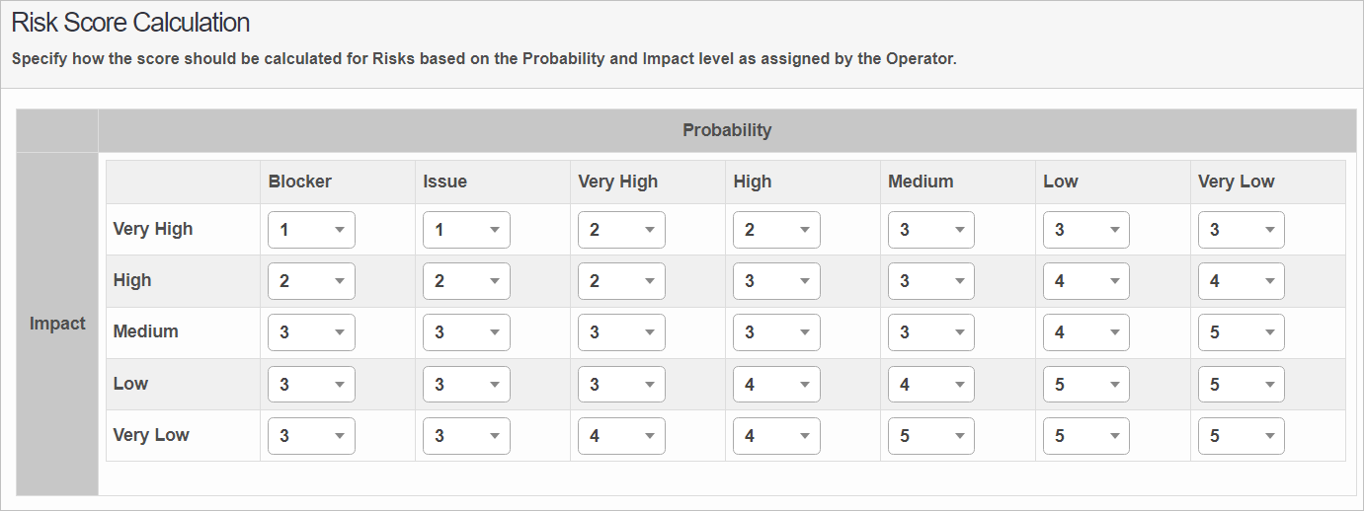The width and height of the screenshot is (1364, 511).
Task: Expand Medium impact Very Low probability dropdown
Action: click(x=1242, y=332)
